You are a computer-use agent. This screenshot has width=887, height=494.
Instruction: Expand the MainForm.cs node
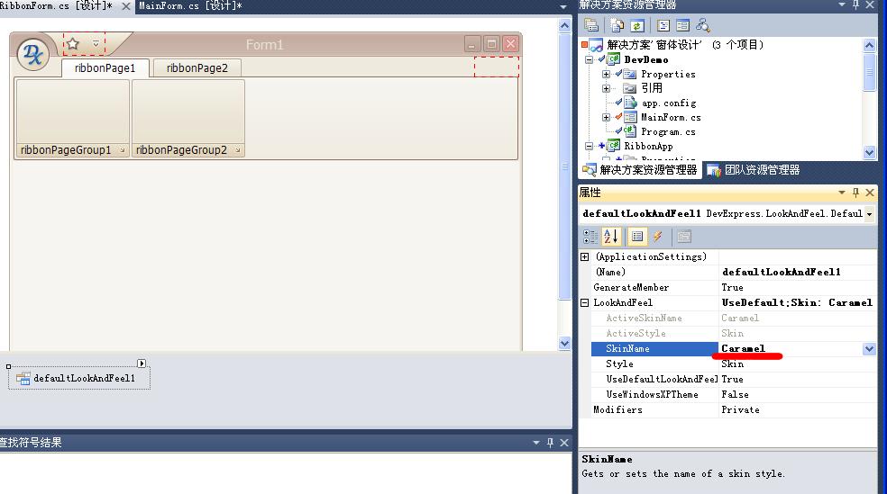pyautogui.click(x=606, y=118)
